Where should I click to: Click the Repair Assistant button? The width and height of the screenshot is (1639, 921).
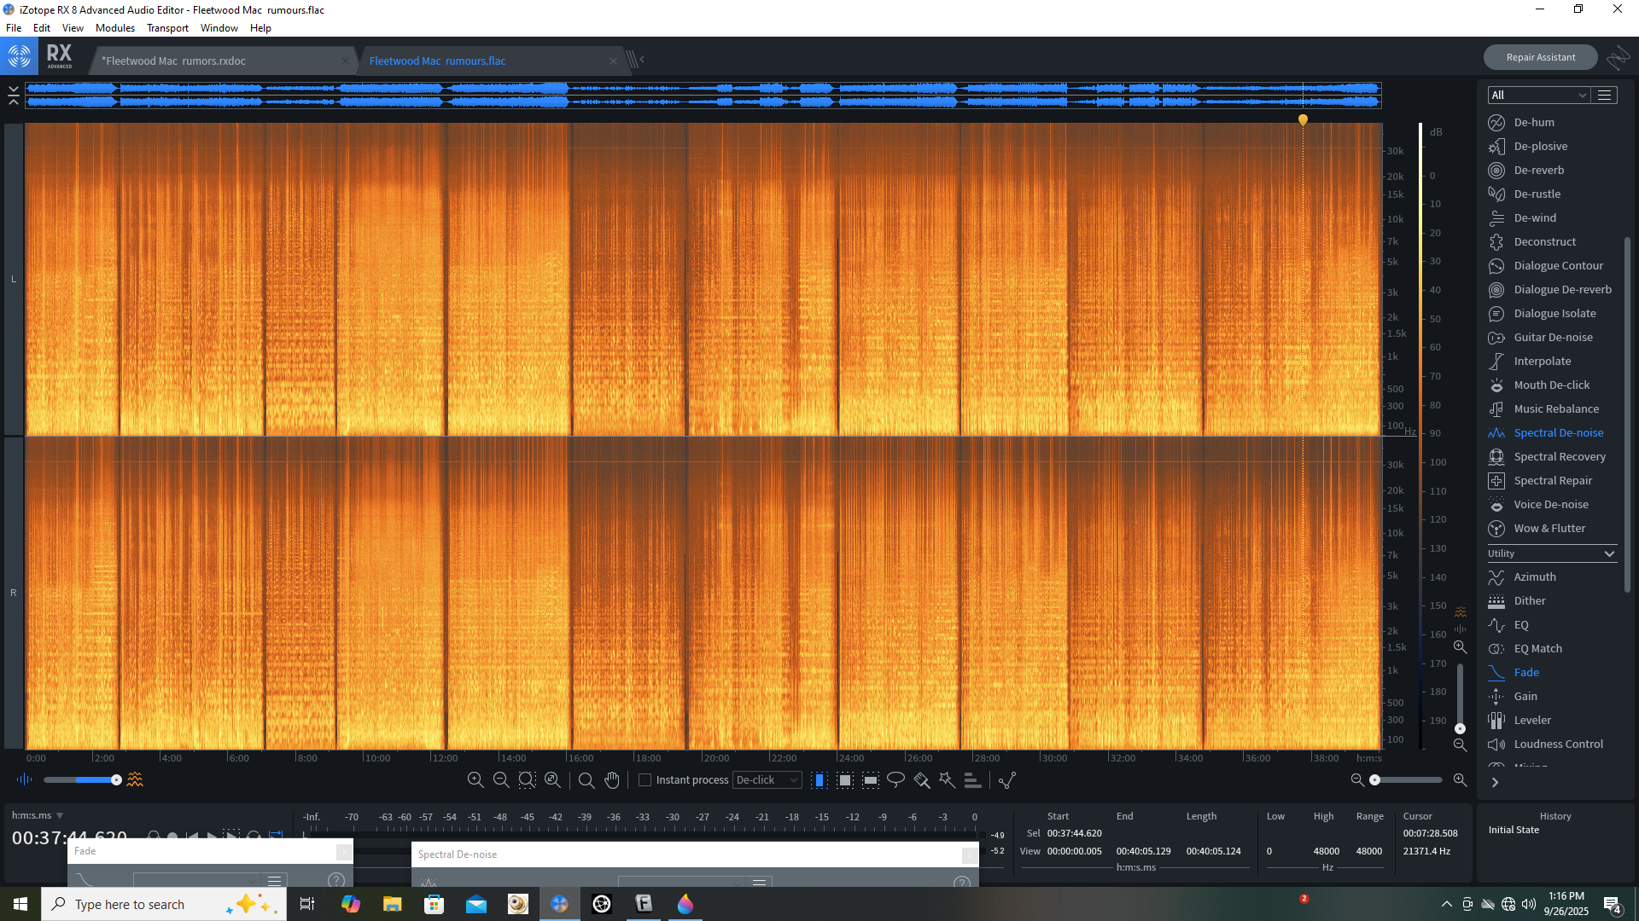1540,57
